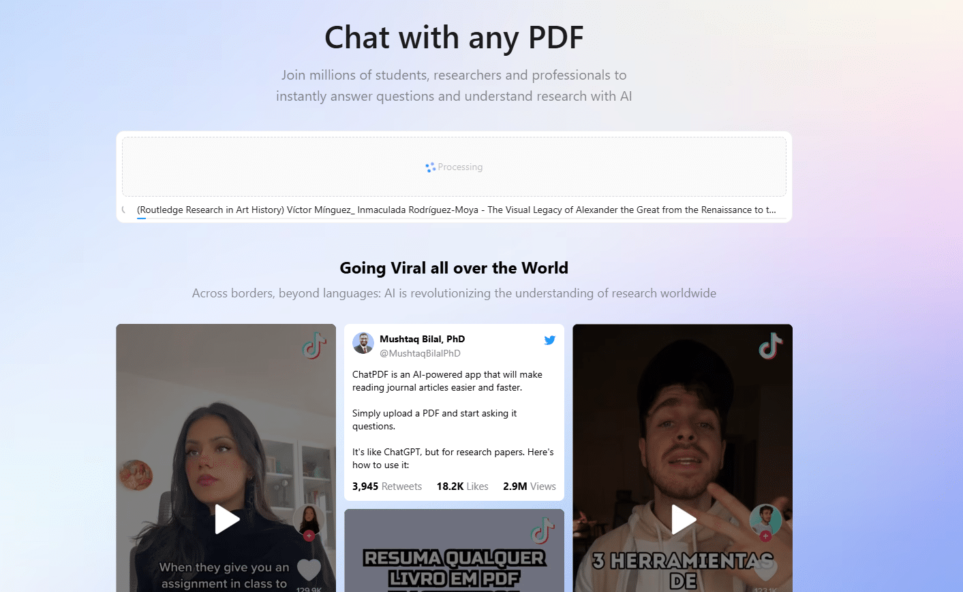Play the 3 HERRAMIENTAS TikTok video
963x592 pixels.
(684, 519)
